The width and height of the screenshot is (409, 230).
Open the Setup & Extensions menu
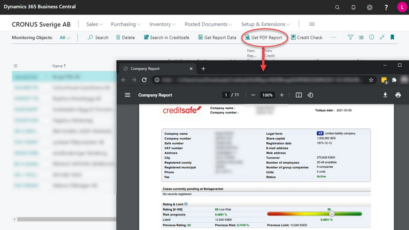click(x=266, y=24)
